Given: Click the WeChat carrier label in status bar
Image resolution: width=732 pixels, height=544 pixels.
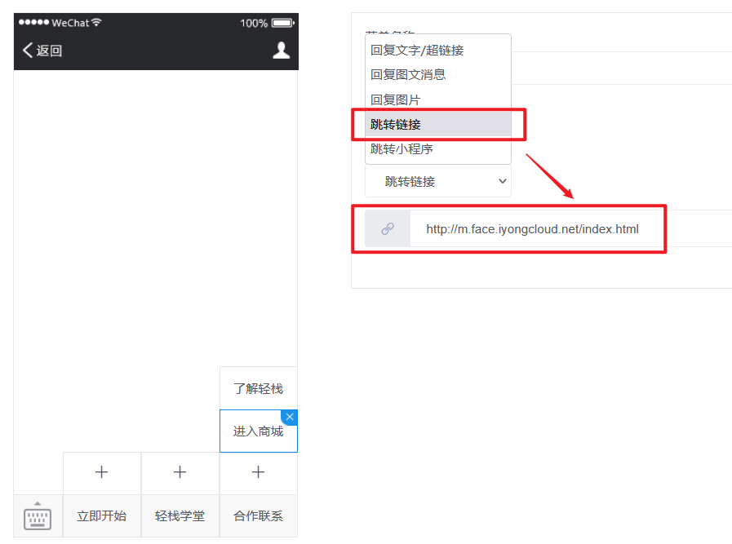Looking at the screenshot, I should point(70,23).
